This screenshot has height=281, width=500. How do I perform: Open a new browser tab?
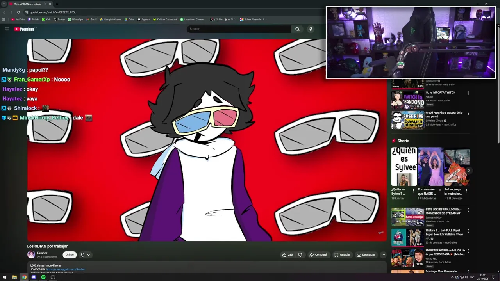pyautogui.click(x=57, y=4)
